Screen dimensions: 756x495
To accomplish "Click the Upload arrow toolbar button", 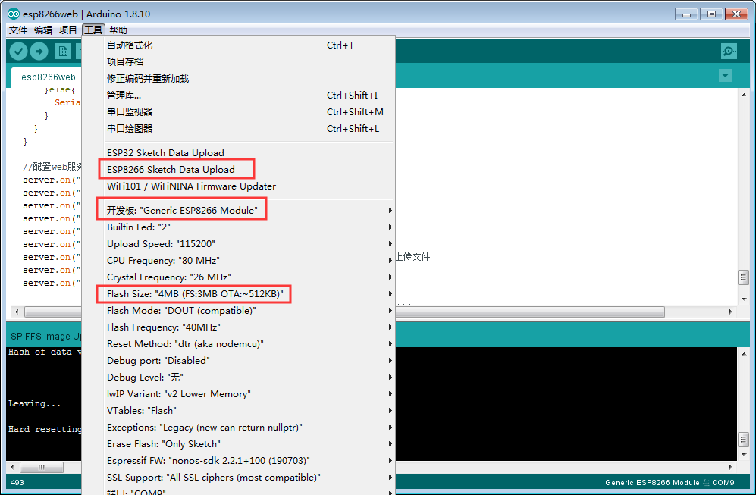I will (x=39, y=51).
